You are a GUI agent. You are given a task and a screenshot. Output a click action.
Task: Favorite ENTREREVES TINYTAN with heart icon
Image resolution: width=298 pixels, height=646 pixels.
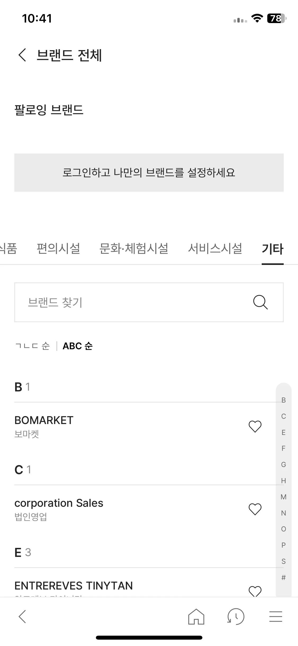click(x=255, y=591)
